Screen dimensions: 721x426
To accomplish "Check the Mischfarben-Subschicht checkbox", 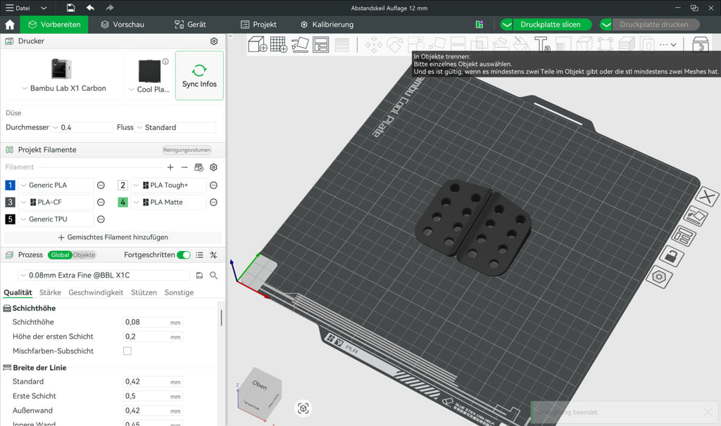I will [127, 351].
